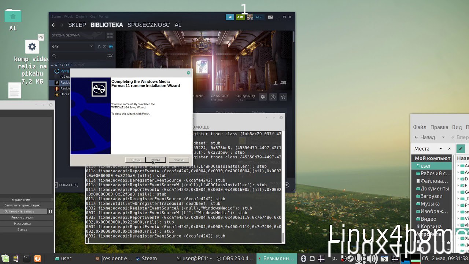Click Steam main page scrollbar
Screen dimensions: 469x264
pyautogui.click(x=293, y=37)
